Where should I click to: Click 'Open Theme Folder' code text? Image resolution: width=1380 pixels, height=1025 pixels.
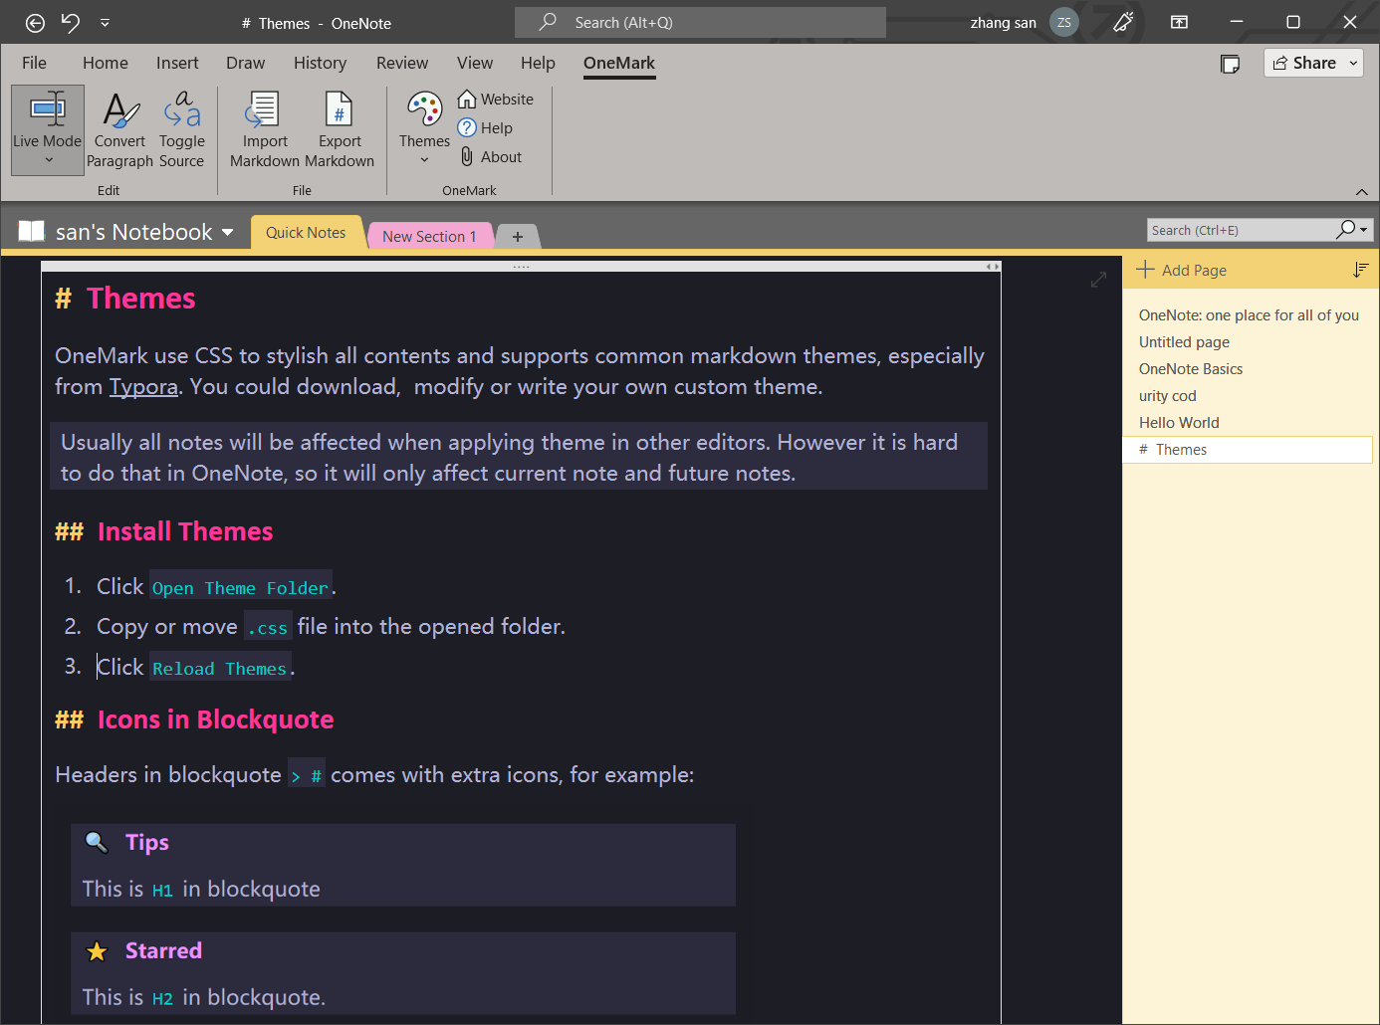point(240,588)
